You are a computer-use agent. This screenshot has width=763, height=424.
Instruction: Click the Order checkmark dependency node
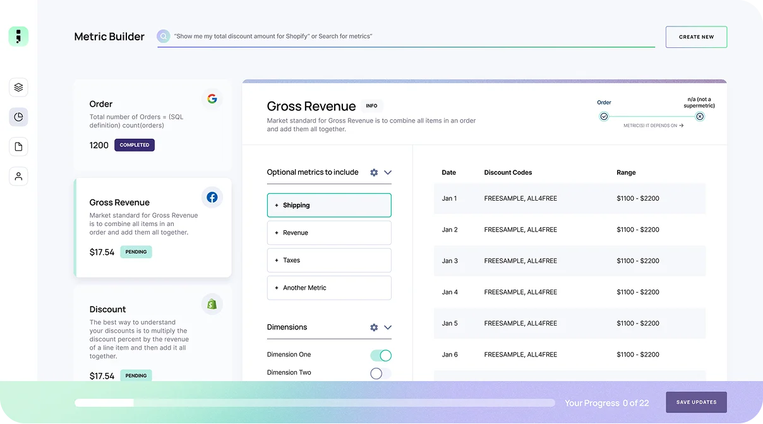[x=604, y=117]
